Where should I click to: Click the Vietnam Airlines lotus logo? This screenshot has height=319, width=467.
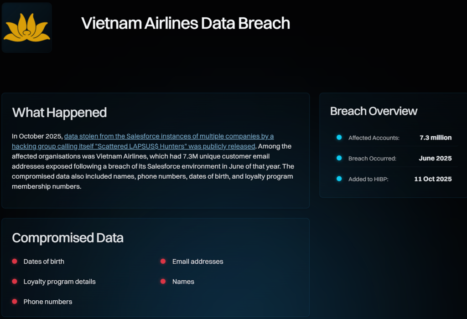tap(26, 27)
